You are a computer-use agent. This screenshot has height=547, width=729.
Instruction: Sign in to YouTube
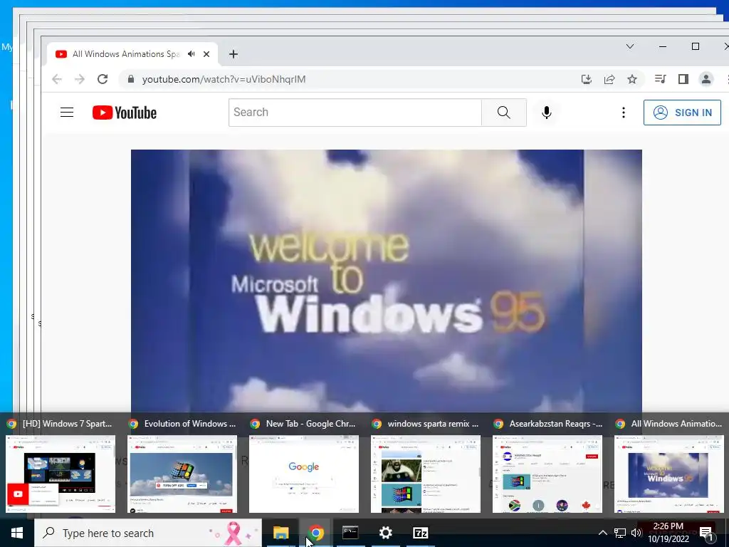point(682,113)
